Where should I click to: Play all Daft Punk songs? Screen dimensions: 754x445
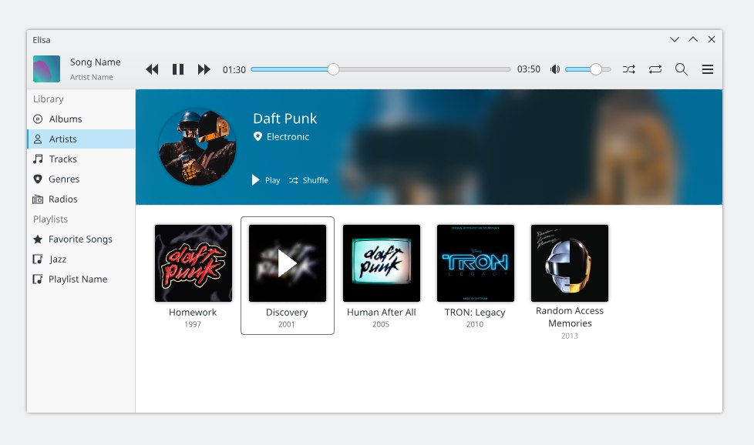pyautogui.click(x=266, y=180)
